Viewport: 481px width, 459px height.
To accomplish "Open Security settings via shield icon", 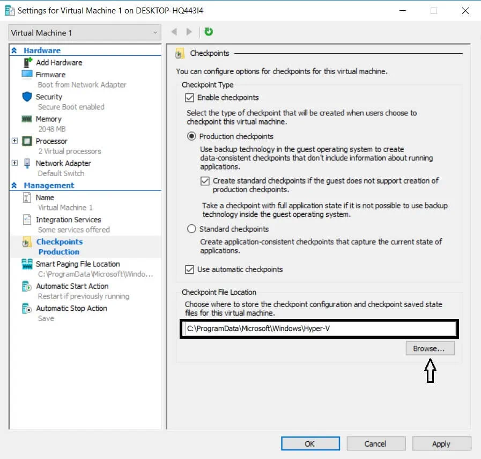I will (x=27, y=97).
